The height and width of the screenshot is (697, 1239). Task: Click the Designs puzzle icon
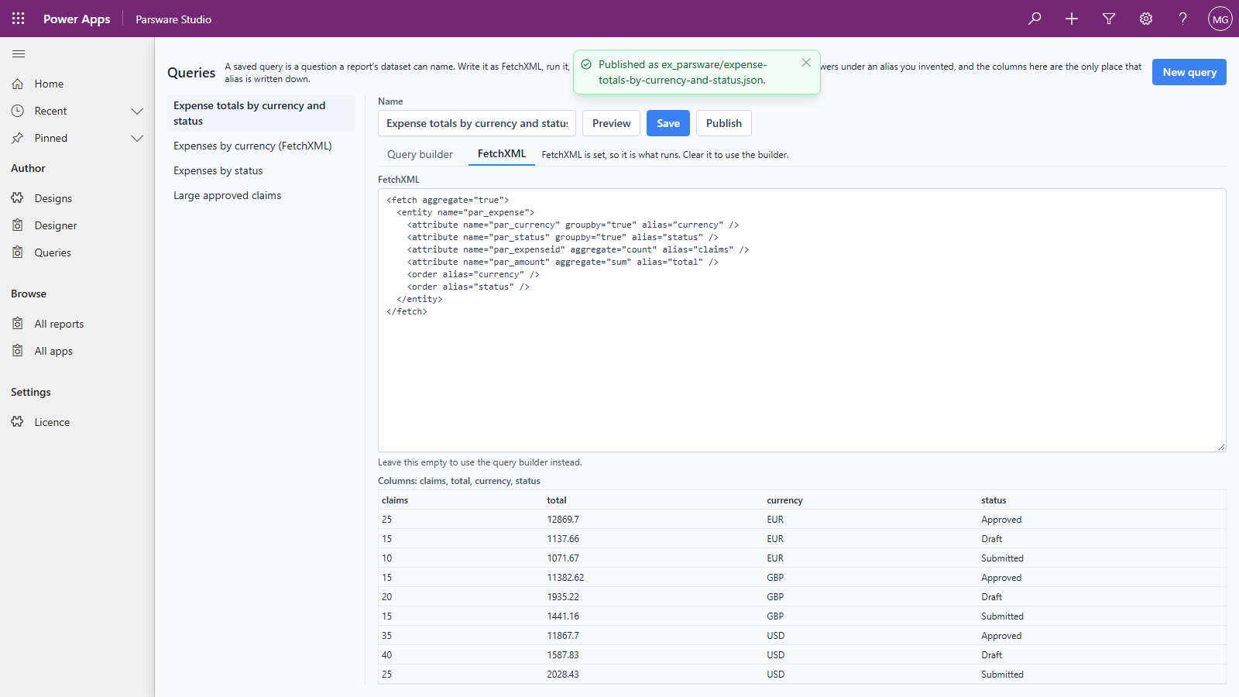click(18, 198)
